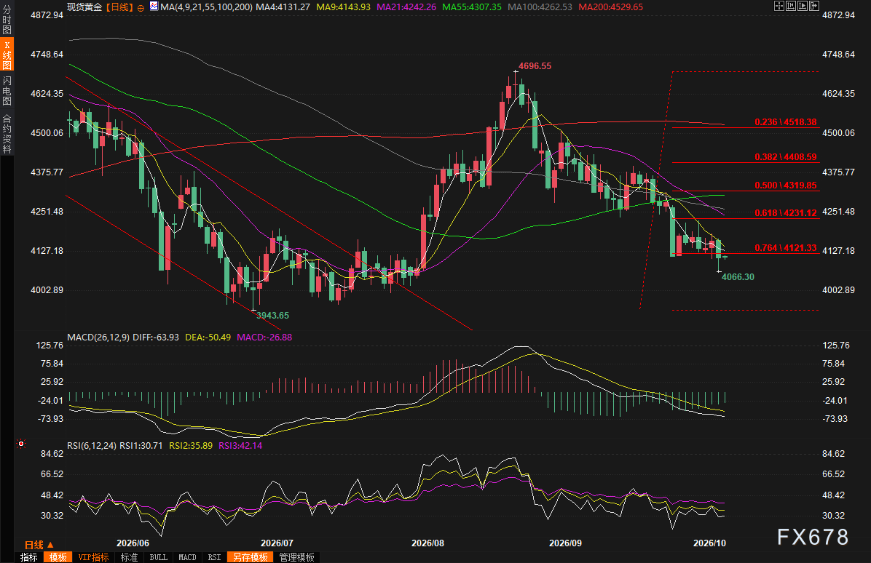Viewport: 871px width, 563px height.
Task: Click the circular icon beside 日线 title
Action: pyautogui.click(x=141, y=8)
